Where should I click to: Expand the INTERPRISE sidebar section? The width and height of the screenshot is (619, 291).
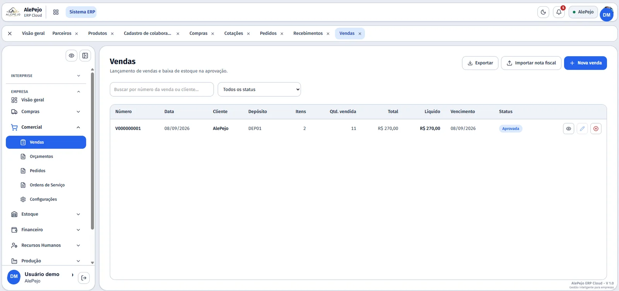tap(46, 76)
